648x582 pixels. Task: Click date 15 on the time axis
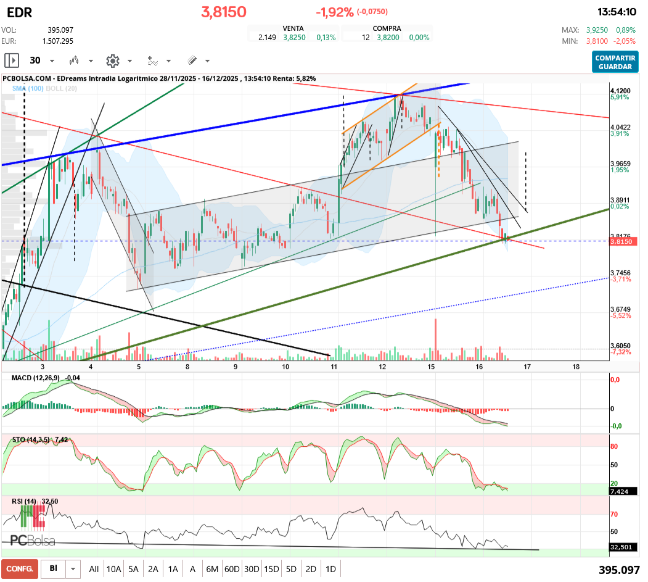[x=431, y=367]
